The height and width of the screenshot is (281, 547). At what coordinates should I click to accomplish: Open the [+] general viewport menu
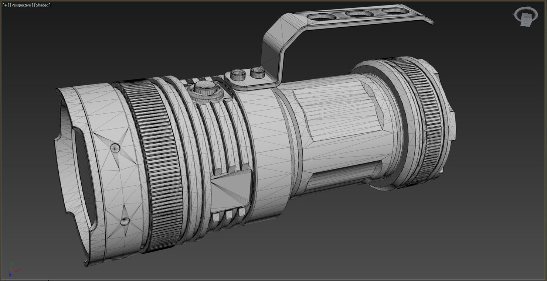[x=6, y=5]
